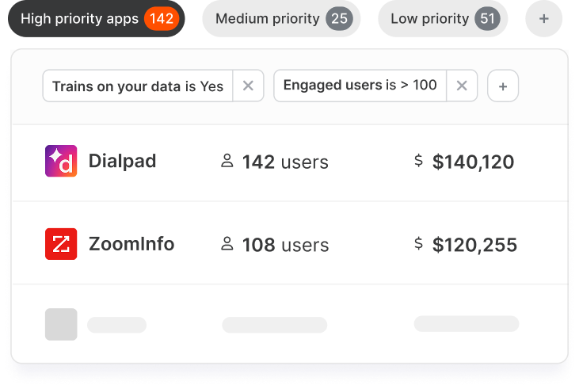Click the user icon beside 142 users
The image size is (579, 389).
coord(227,161)
